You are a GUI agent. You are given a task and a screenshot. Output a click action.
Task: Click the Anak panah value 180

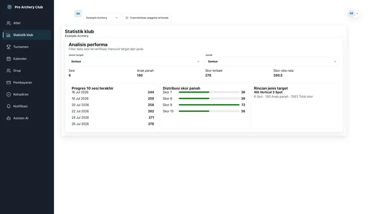click(x=140, y=75)
